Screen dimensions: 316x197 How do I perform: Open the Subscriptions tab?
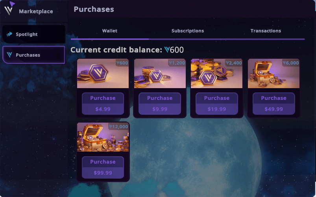pos(188,31)
